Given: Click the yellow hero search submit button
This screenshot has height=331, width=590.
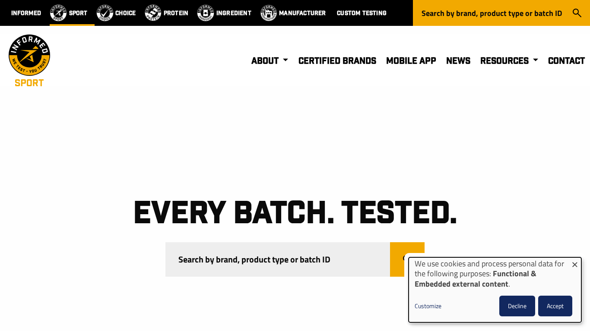Looking at the screenshot, I should pyautogui.click(x=407, y=259).
